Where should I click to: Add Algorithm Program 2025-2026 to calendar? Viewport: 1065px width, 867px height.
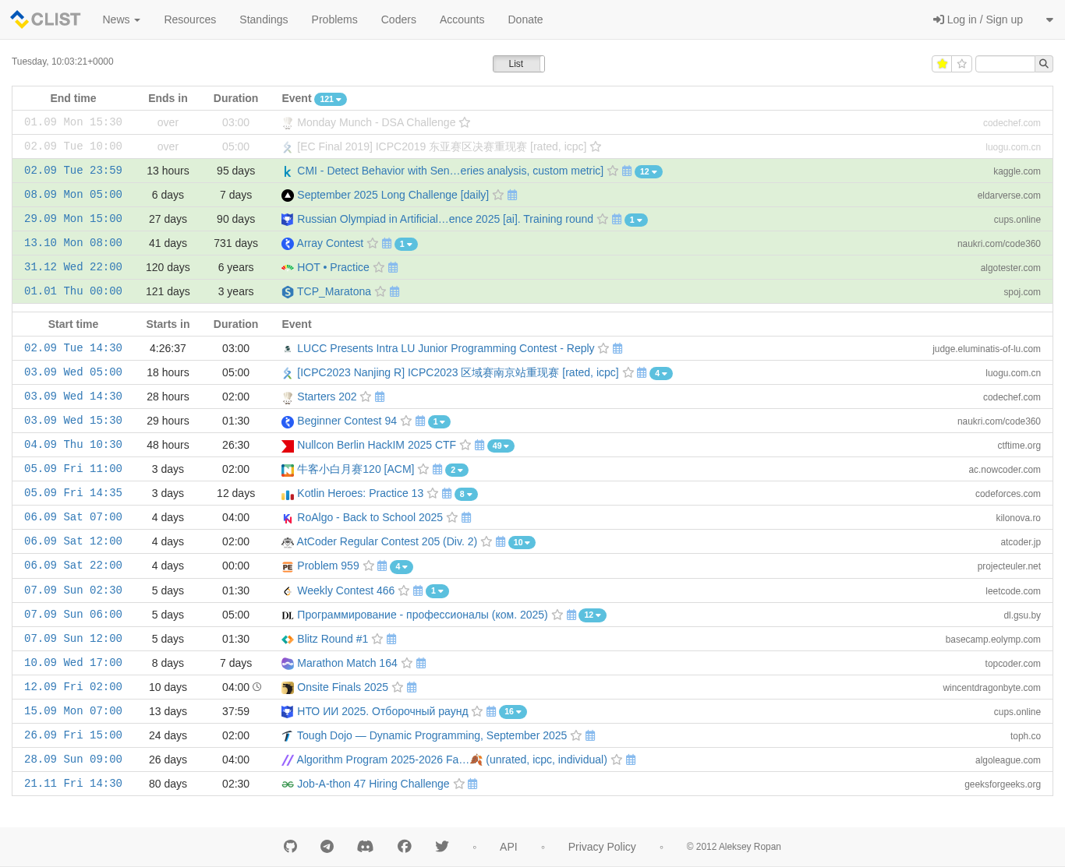click(x=631, y=760)
